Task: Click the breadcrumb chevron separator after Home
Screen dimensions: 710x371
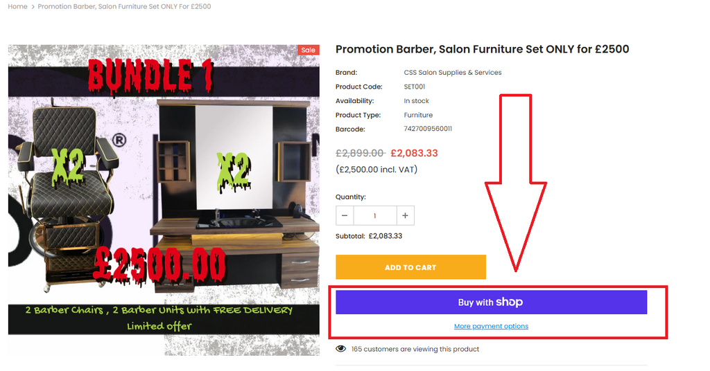Action: click(33, 7)
